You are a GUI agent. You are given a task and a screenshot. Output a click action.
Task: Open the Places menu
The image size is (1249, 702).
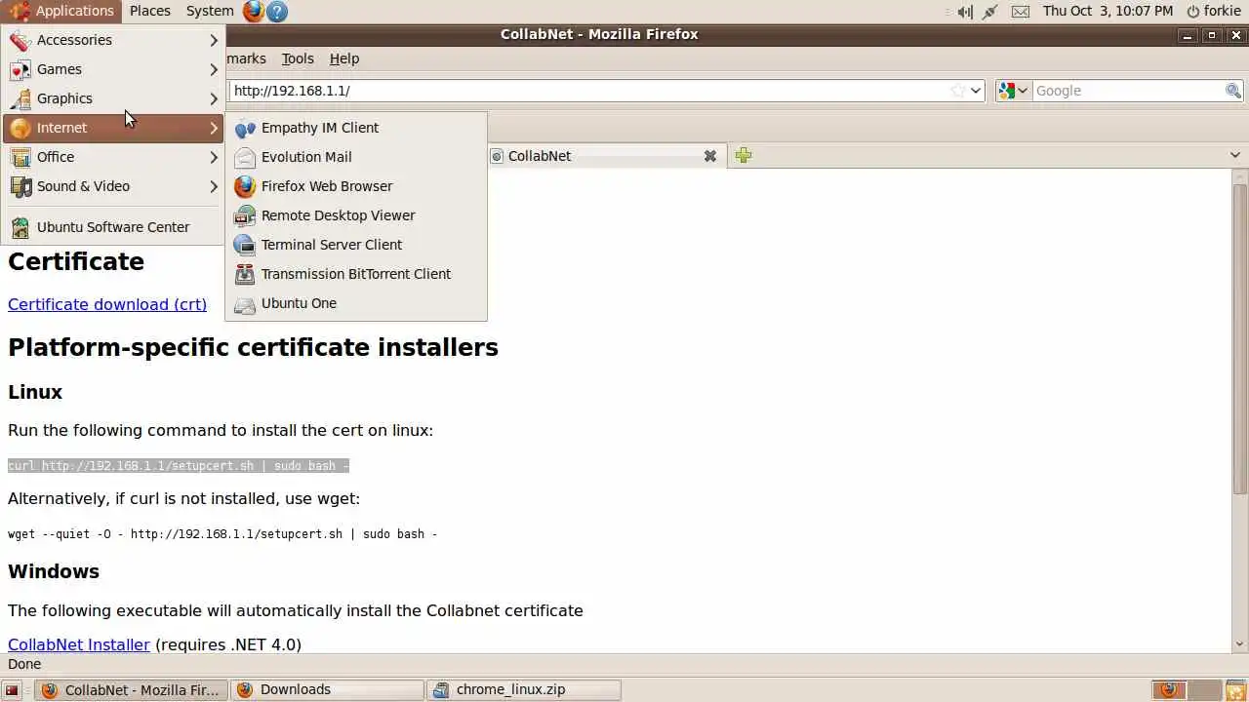click(x=150, y=11)
